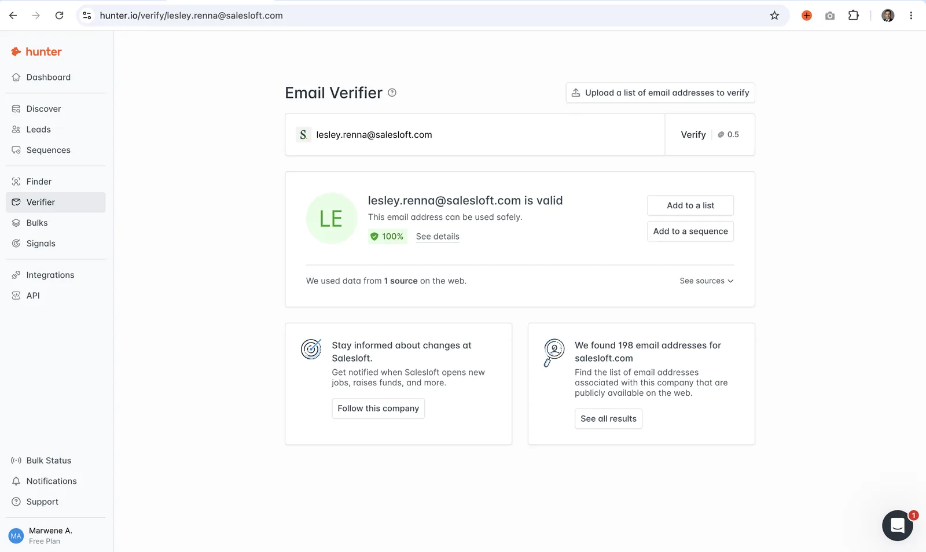Click See all results button

click(608, 419)
